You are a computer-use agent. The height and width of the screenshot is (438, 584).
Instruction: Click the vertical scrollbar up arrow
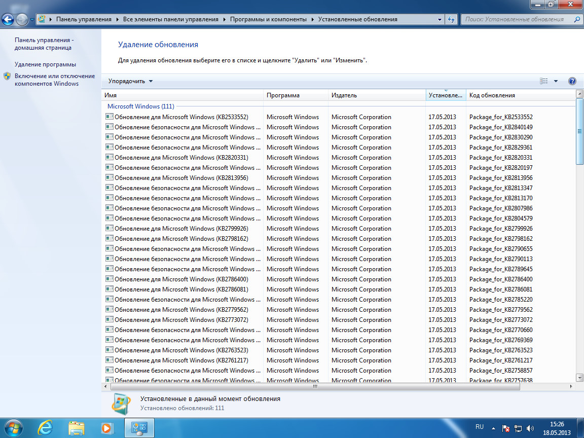click(579, 93)
